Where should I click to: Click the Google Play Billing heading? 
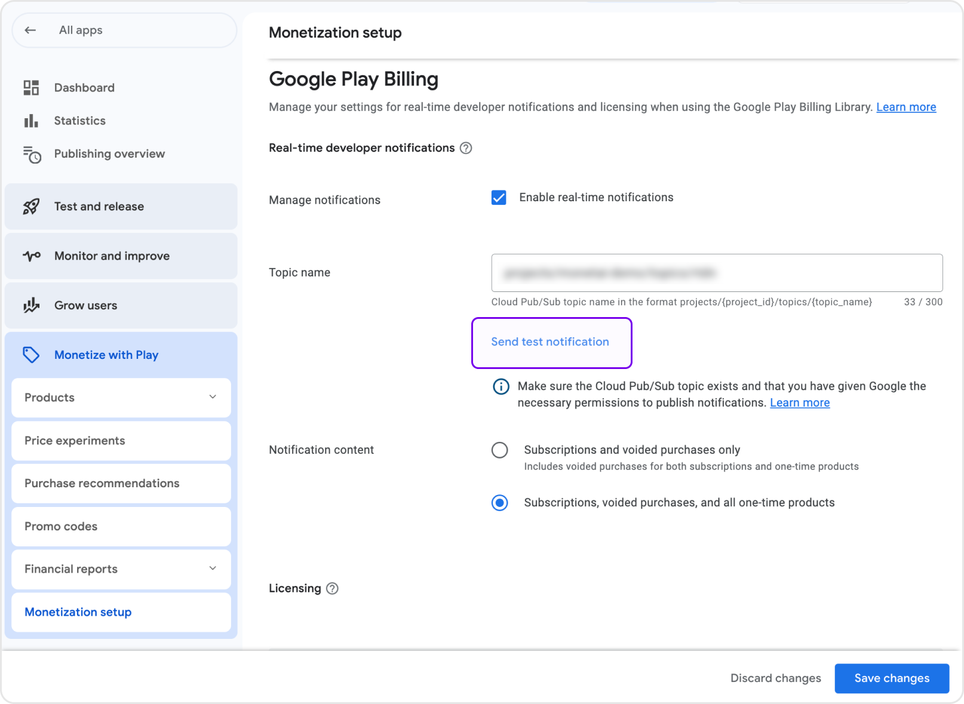click(354, 79)
